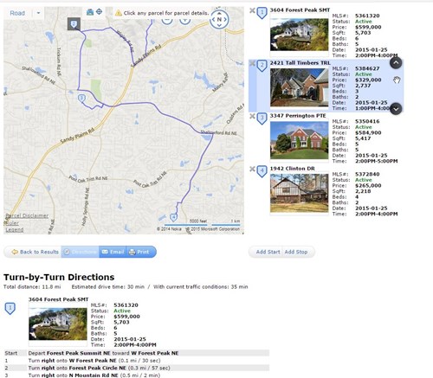Go Back to Results
Image resolution: width=433 pixels, height=378 pixels.
click(x=33, y=252)
